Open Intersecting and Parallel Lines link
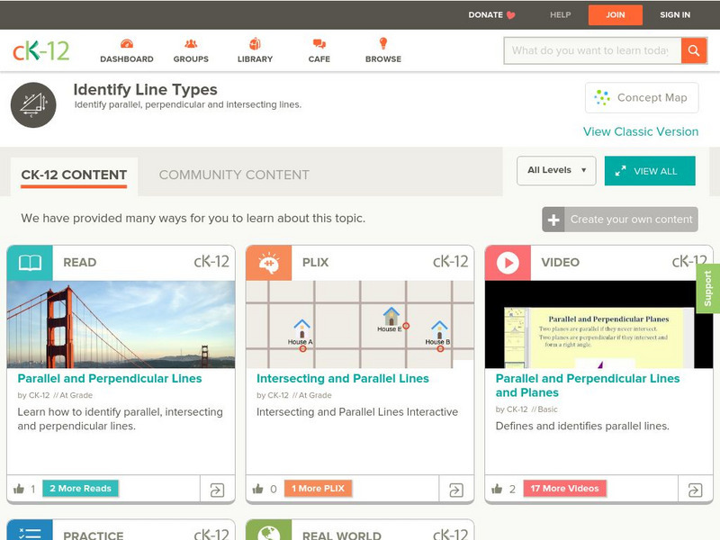This screenshot has height=540, width=720. click(x=343, y=378)
